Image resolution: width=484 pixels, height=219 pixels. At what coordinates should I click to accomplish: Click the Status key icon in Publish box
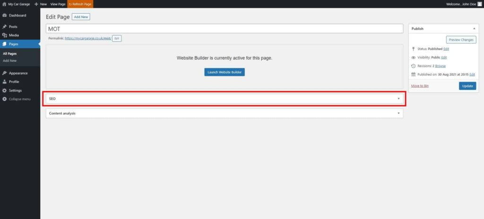pyautogui.click(x=413, y=49)
